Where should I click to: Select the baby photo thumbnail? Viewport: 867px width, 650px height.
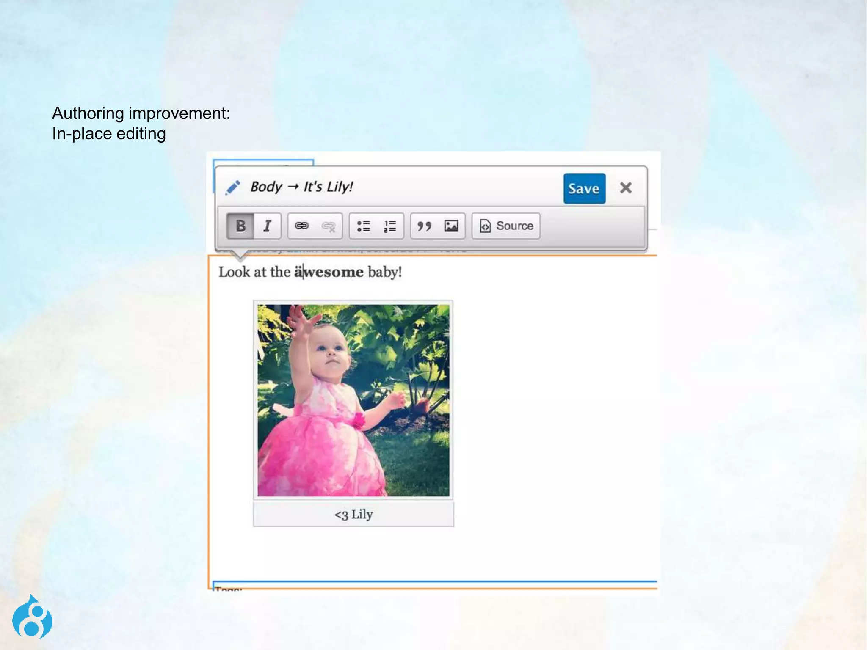click(353, 400)
